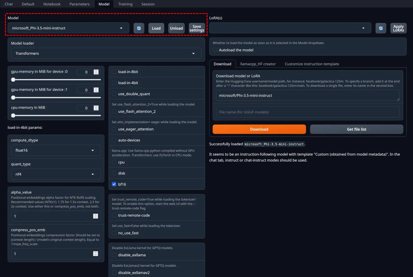This screenshot has width=413, height=277.
Task: Click the alpha_value stepper arrows
Action: (x=96, y=216)
